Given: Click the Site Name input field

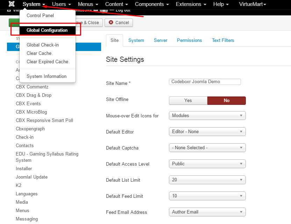Looking at the screenshot, I should (x=205, y=82).
